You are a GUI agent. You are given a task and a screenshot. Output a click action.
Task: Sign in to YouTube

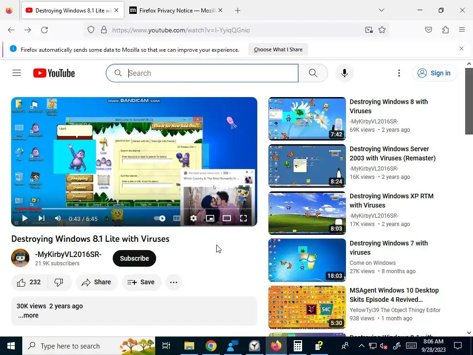click(435, 73)
